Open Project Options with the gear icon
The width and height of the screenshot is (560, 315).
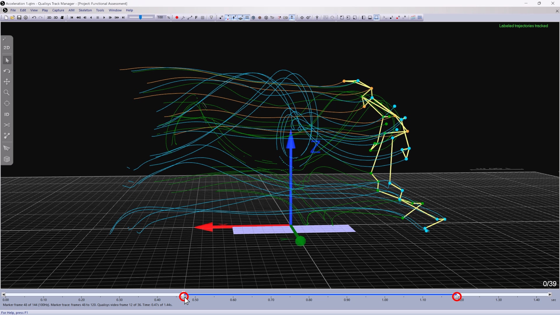[x=26, y=17]
